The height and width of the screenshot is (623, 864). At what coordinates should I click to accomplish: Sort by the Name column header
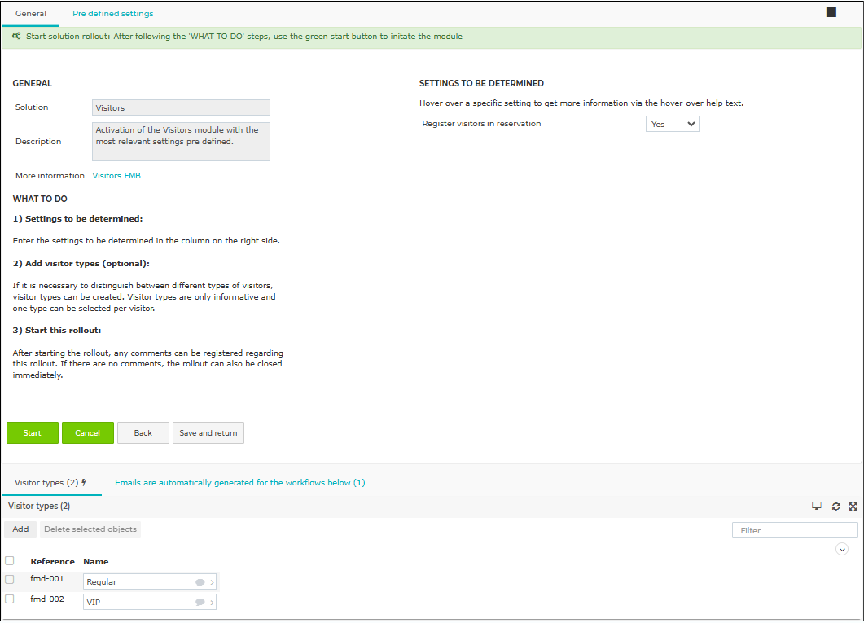96,561
